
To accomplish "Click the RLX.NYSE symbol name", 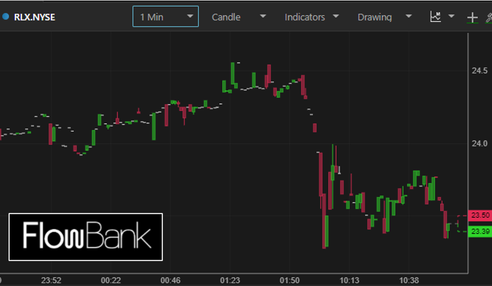I will 34,17.
